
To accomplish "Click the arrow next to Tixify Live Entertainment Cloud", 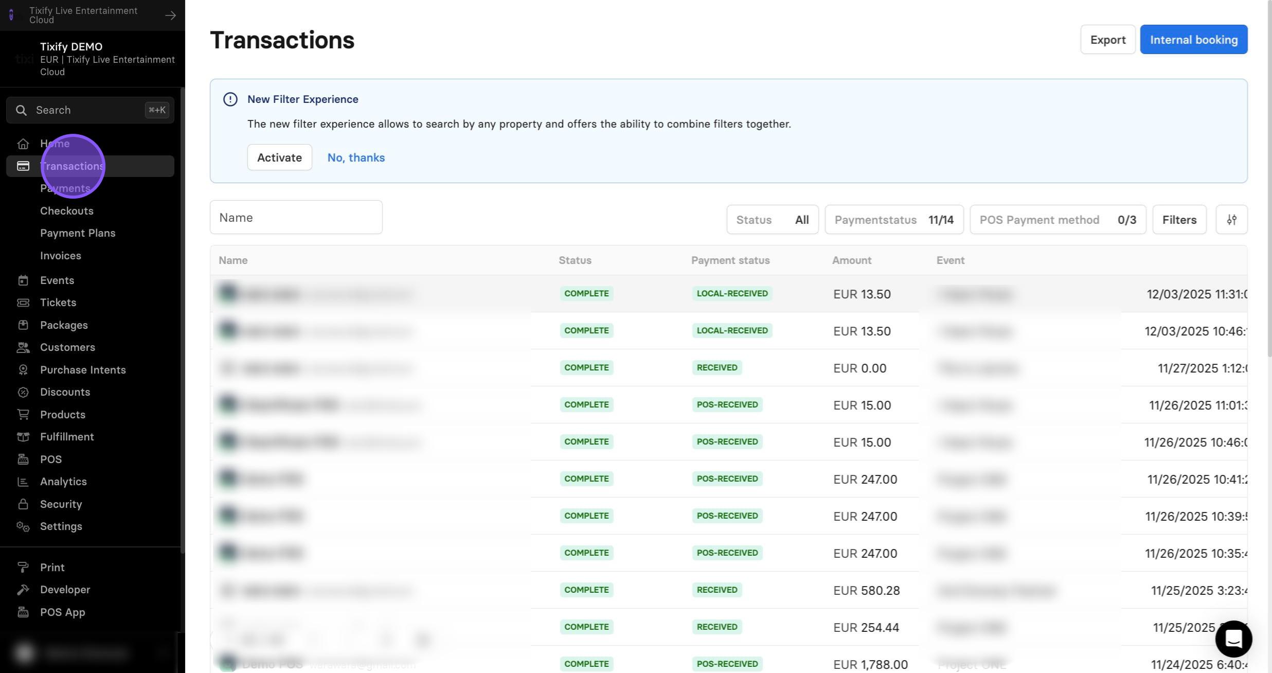I will [170, 15].
